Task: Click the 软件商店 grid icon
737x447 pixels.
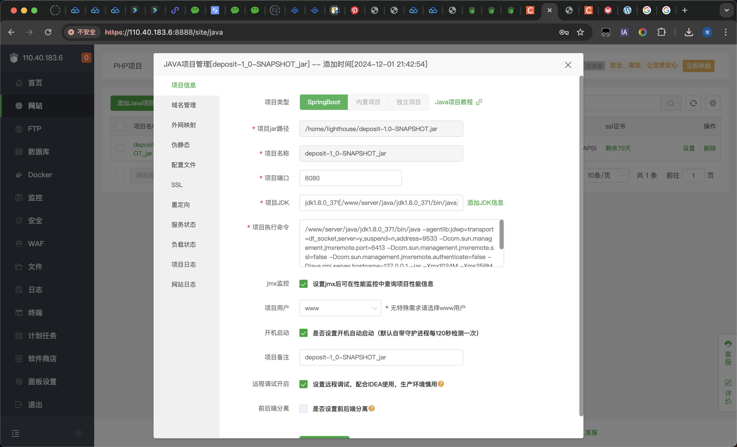Action: (x=19, y=359)
